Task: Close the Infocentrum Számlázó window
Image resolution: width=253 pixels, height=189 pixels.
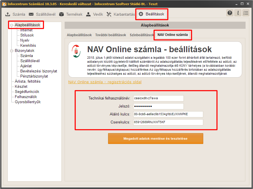Action: tap(248, 4)
